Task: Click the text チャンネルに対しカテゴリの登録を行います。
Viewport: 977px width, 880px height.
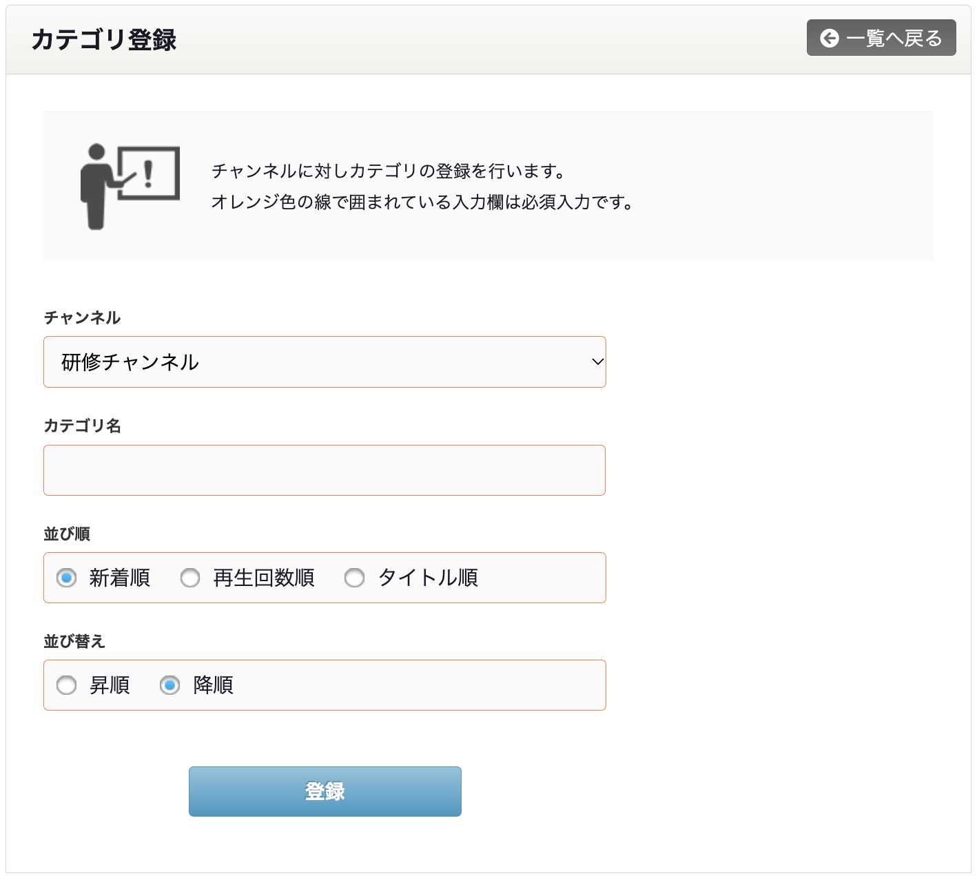Action: pyautogui.click(x=389, y=171)
